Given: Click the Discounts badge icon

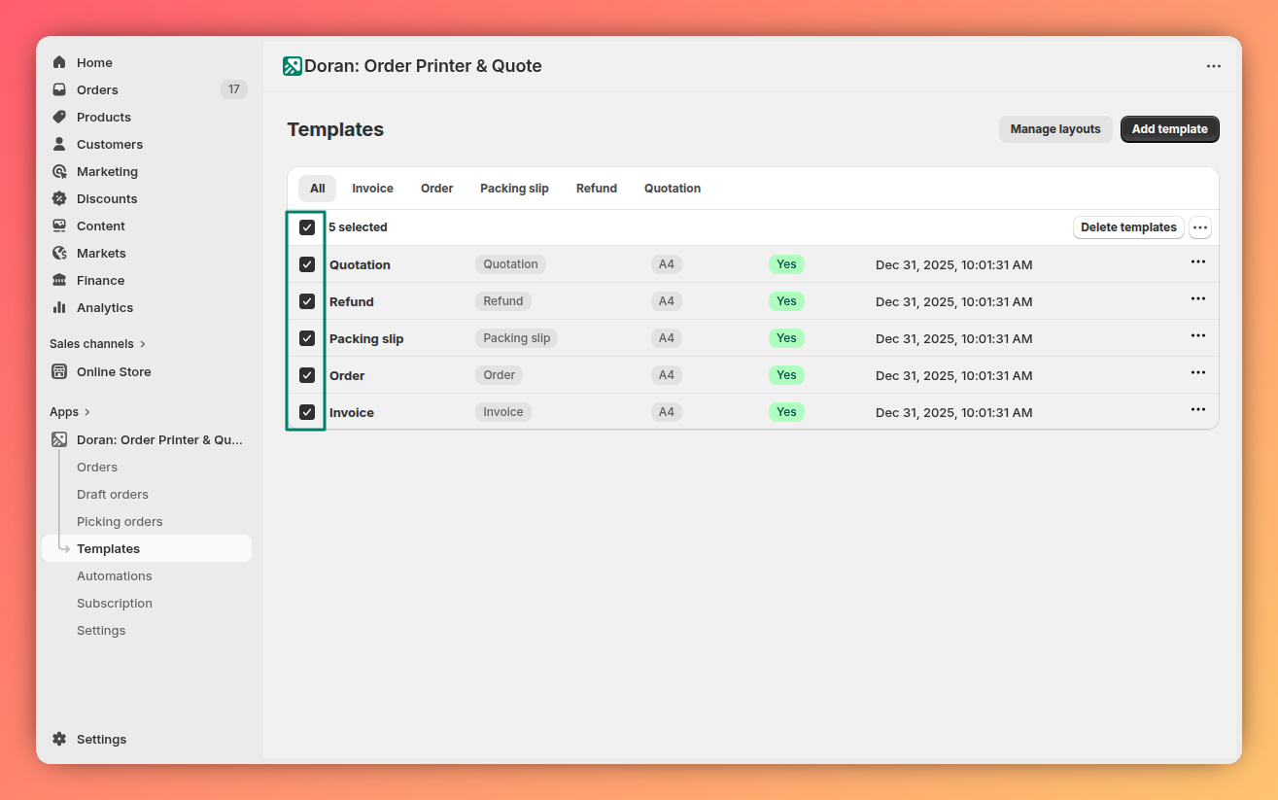Looking at the screenshot, I should 59,198.
